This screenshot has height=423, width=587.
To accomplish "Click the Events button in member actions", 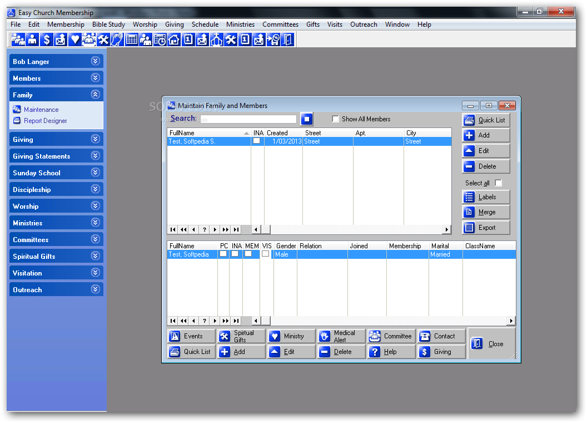I will [191, 336].
